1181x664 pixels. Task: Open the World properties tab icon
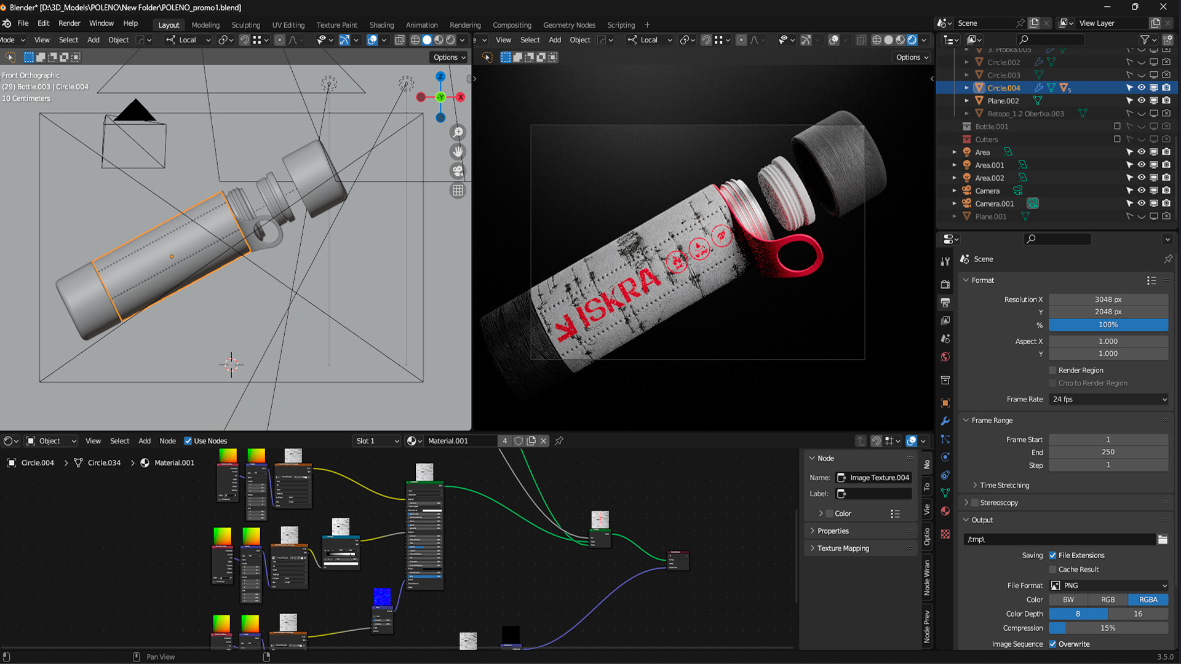(x=945, y=357)
